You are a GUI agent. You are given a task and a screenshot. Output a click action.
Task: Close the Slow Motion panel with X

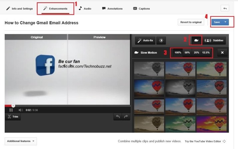(x=222, y=52)
